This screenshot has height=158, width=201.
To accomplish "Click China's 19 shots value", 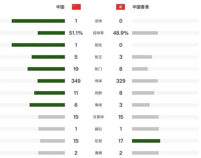I will (76, 69).
